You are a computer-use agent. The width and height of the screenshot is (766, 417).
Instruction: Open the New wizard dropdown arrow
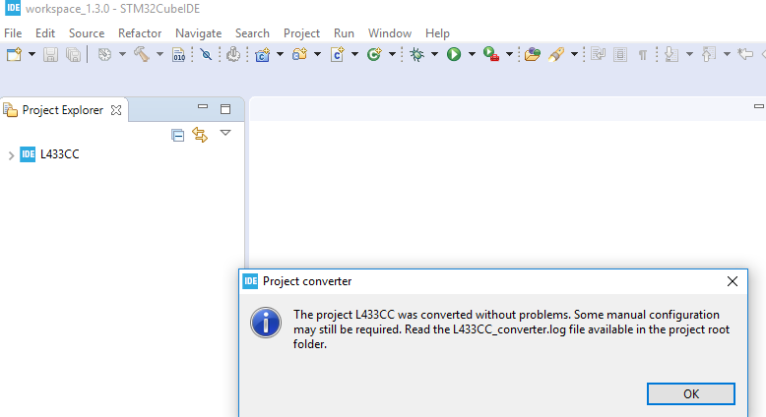coord(32,54)
